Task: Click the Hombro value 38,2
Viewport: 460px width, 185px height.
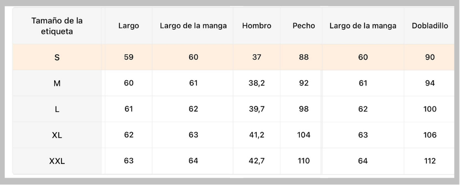Action: coord(257,83)
